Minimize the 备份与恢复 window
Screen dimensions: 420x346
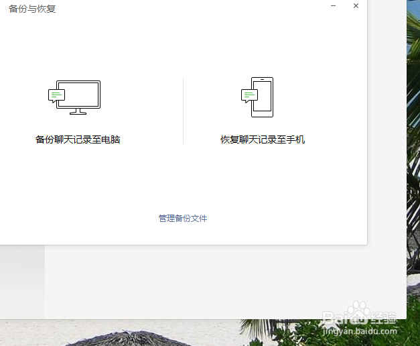(x=333, y=5)
